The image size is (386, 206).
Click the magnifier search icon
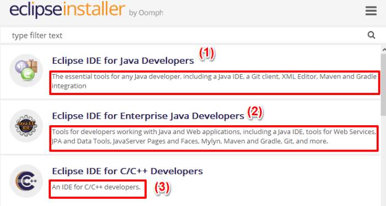(x=371, y=35)
